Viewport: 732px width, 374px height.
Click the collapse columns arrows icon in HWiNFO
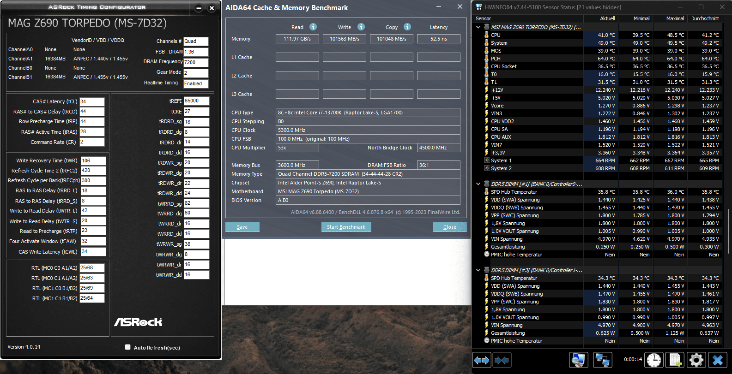[502, 360]
